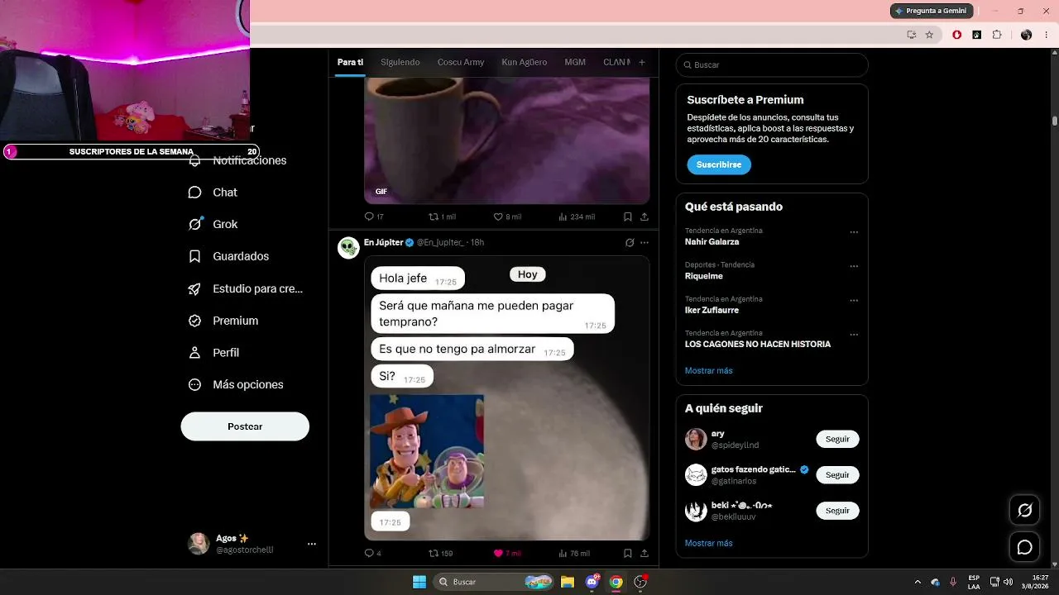Open Windows Start menu
The height and width of the screenshot is (595, 1059).
coord(419,582)
